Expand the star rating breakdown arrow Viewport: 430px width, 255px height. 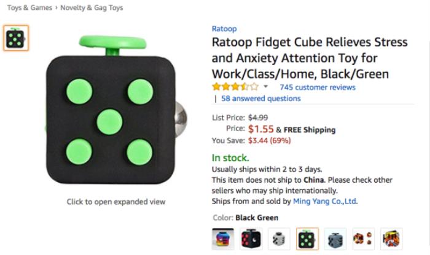click(265, 86)
